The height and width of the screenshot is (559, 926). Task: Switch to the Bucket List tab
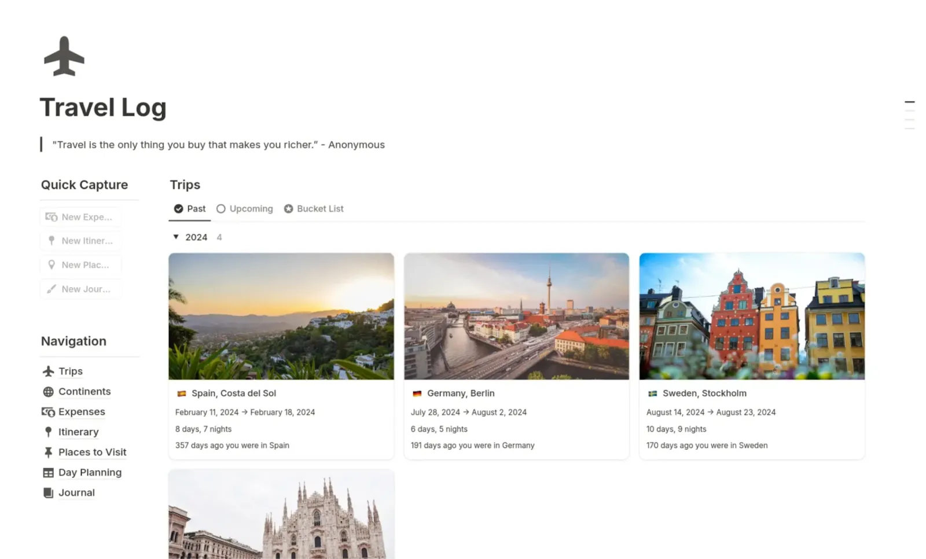point(314,209)
